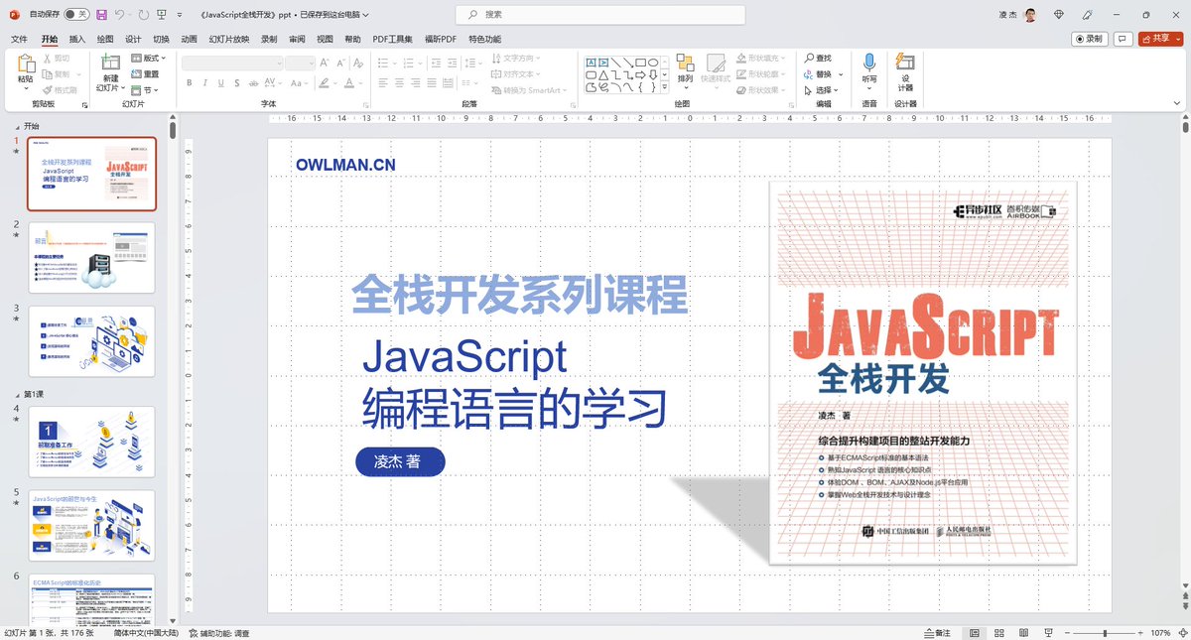
Task: Click the Record (录制) button
Action: point(1090,39)
